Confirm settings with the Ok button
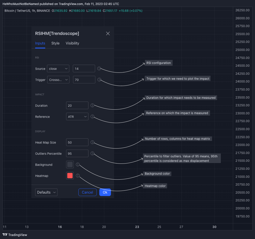 coord(105,192)
